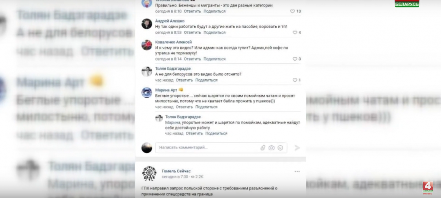This screenshot has width=441, height=198.
Task: Open timestamp сегодня в 7:30 of the post
Action: [175, 177]
